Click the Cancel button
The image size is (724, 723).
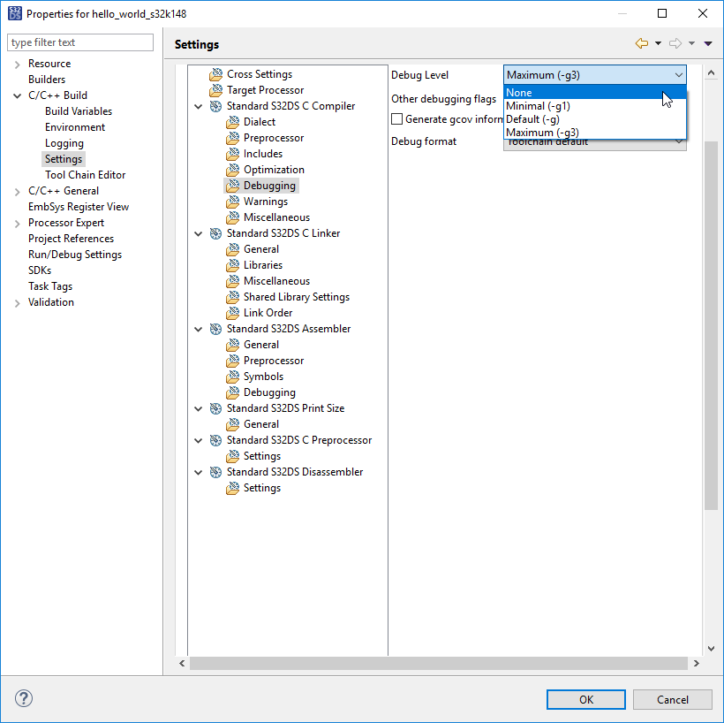click(x=672, y=699)
